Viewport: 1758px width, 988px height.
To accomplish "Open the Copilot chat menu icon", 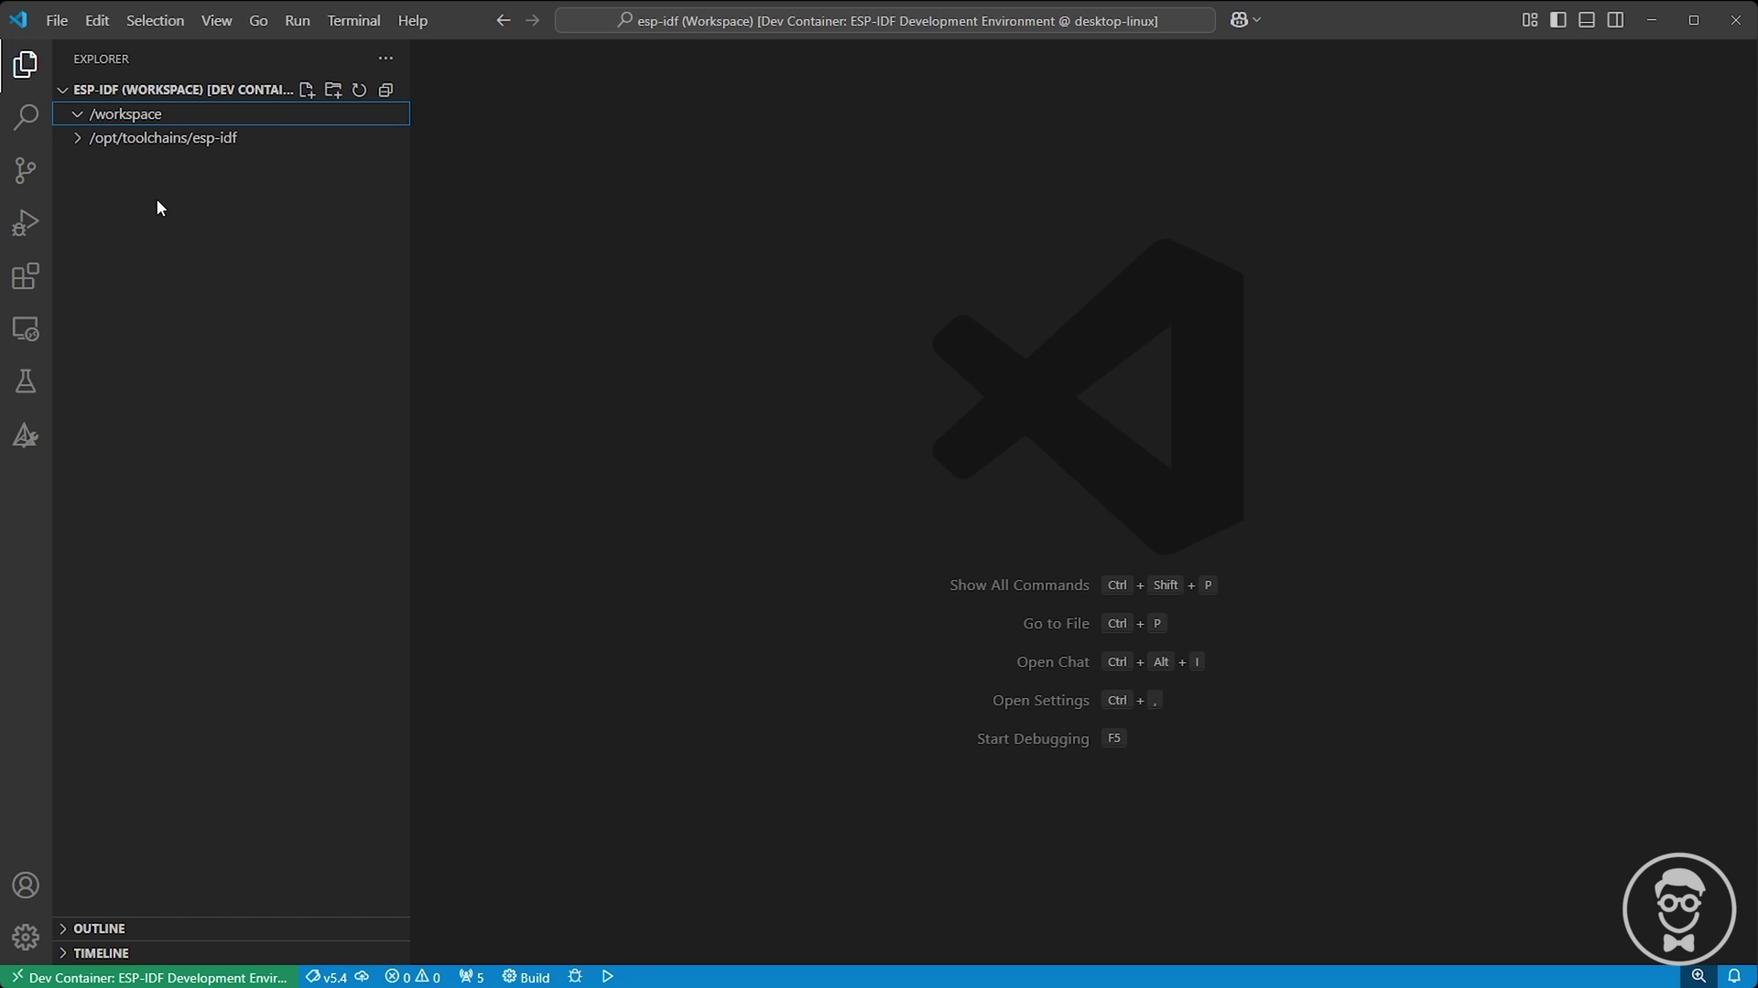I will (1239, 20).
